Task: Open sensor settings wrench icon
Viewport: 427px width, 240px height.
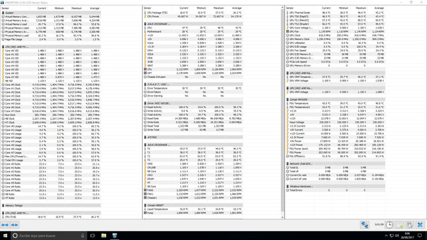Action: point(410,225)
